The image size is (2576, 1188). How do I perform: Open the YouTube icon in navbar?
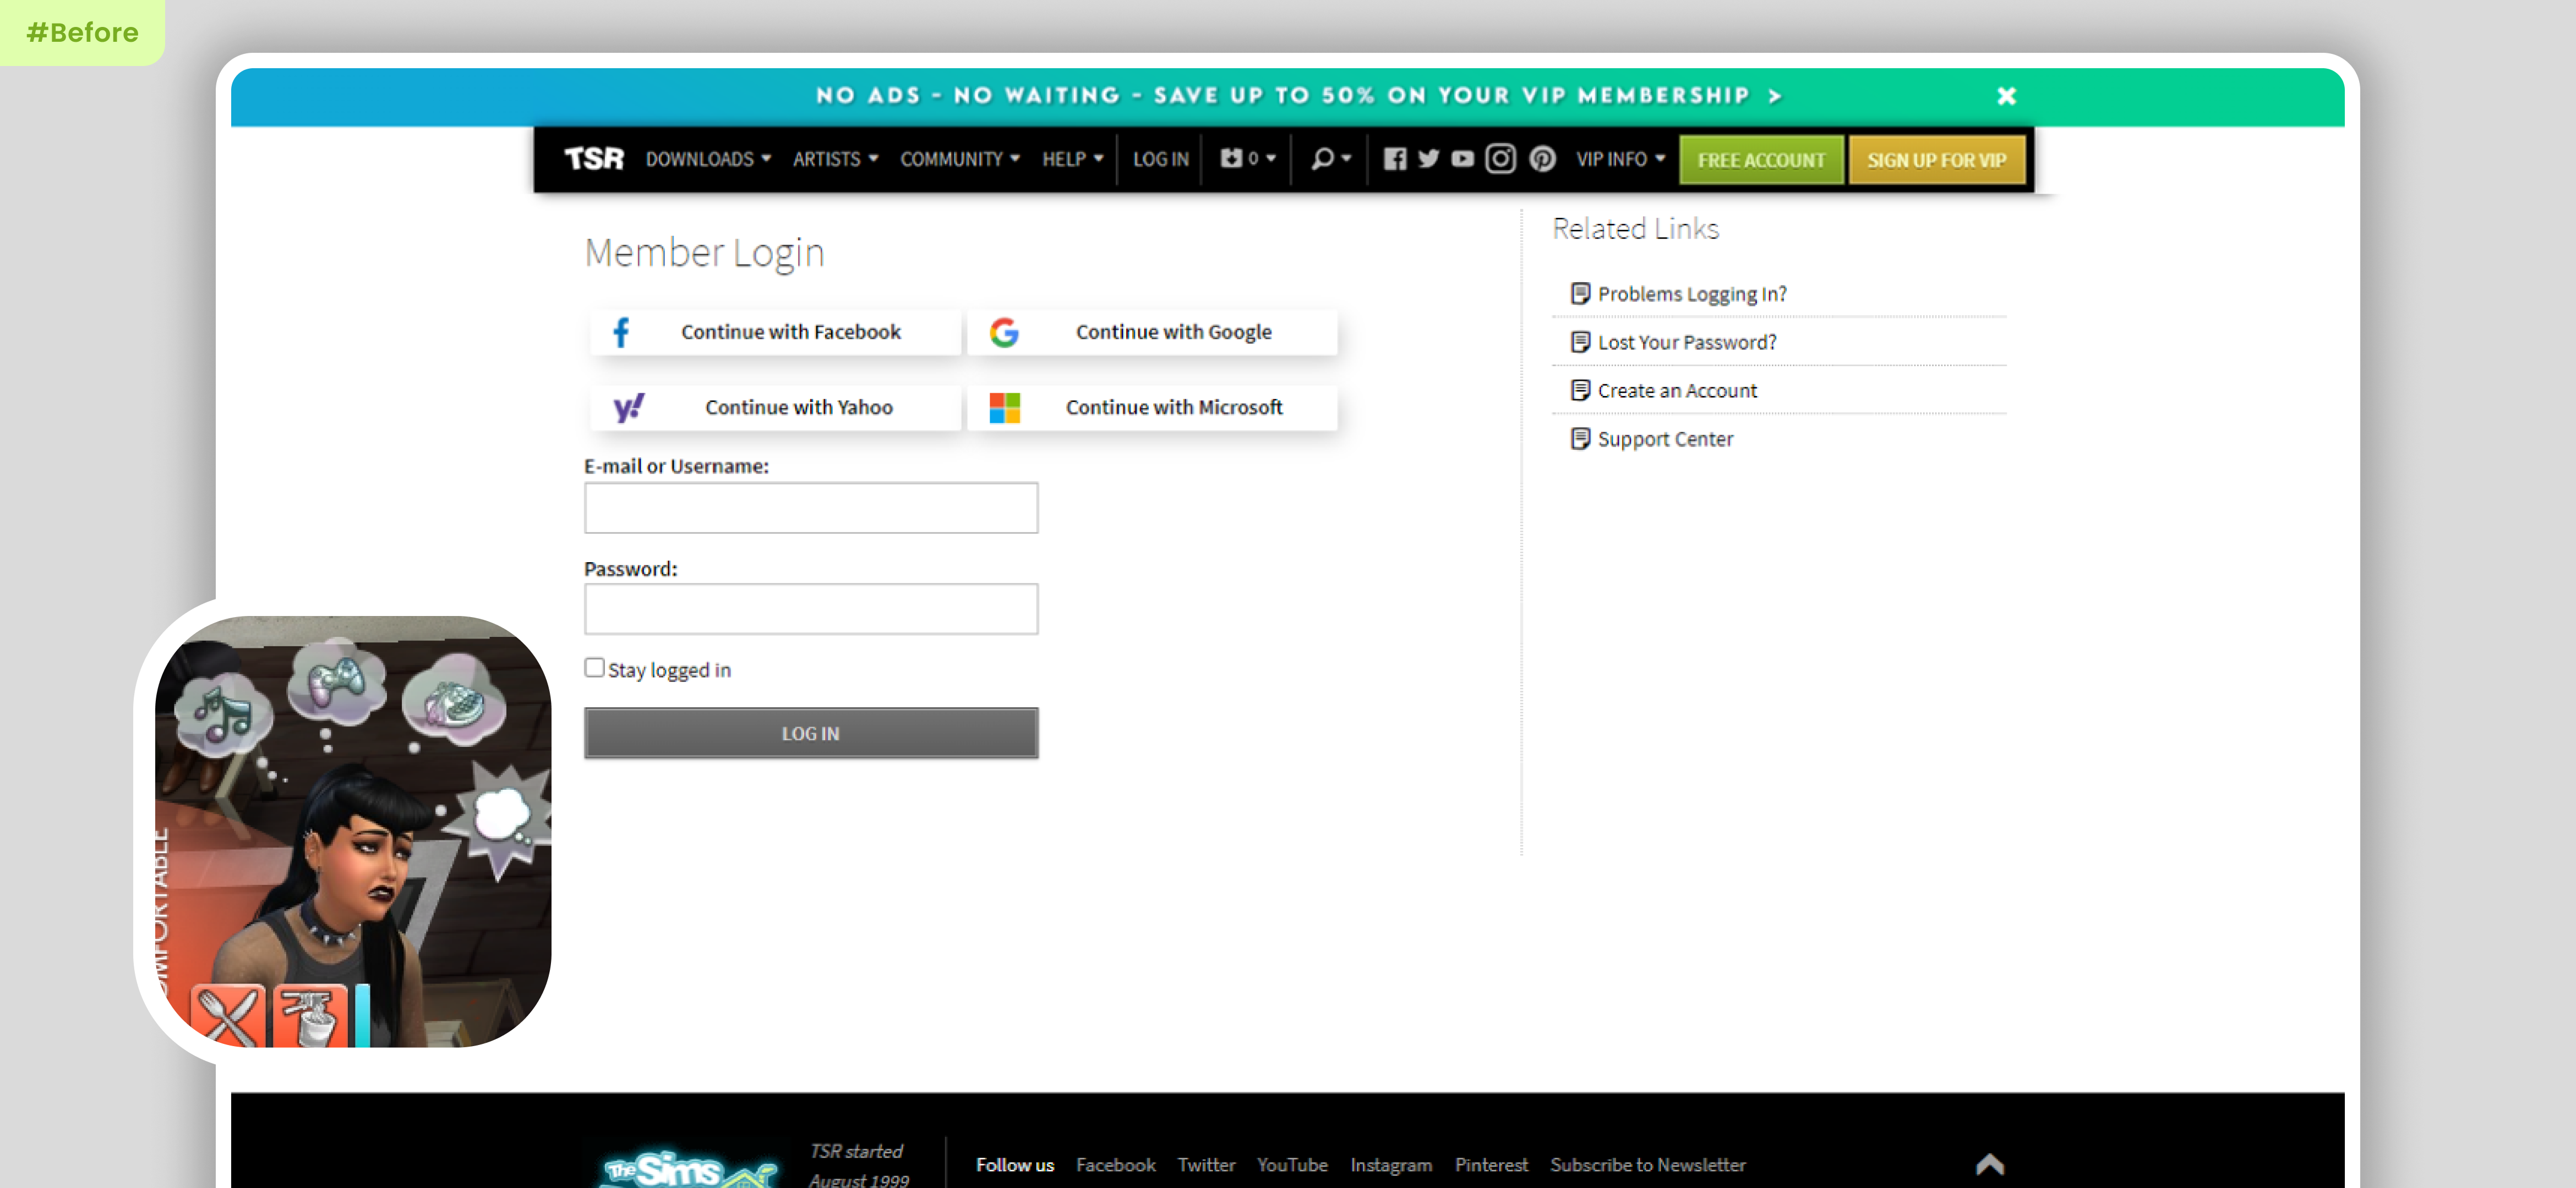[1462, 159]
